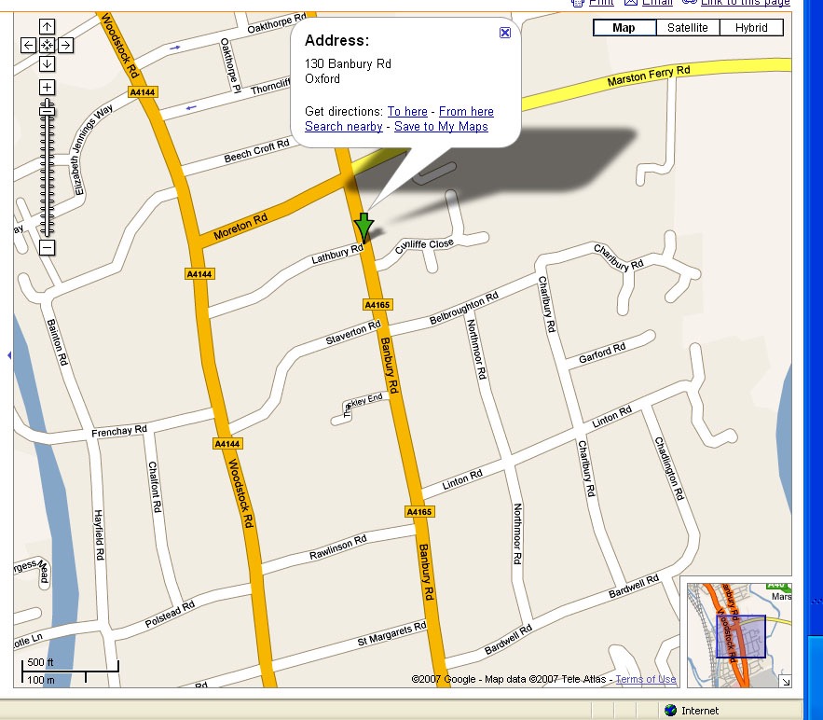Image resolution: width=823 pixels, height=720 pixels.
Task: Open the Terms of Use link
Action: 646,679
